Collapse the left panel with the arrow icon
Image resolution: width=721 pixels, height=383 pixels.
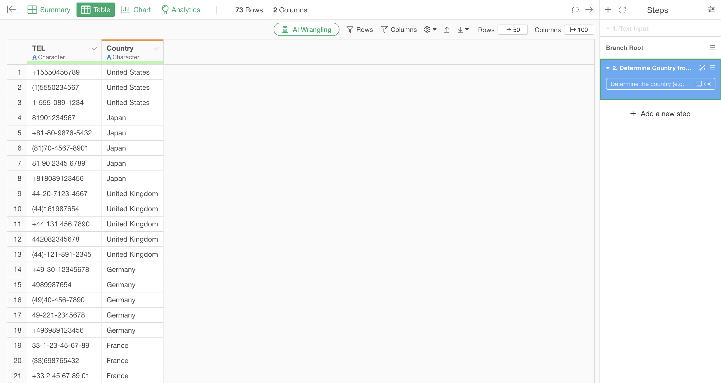coord(12,10)
